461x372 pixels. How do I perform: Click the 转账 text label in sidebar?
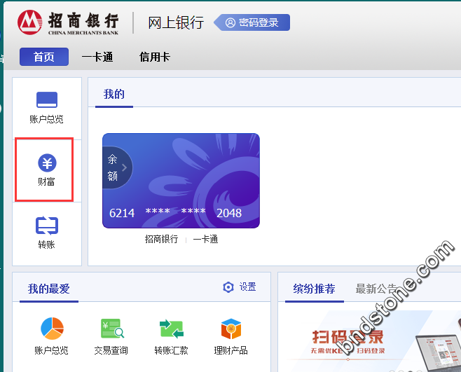click(x=46, y=244)
